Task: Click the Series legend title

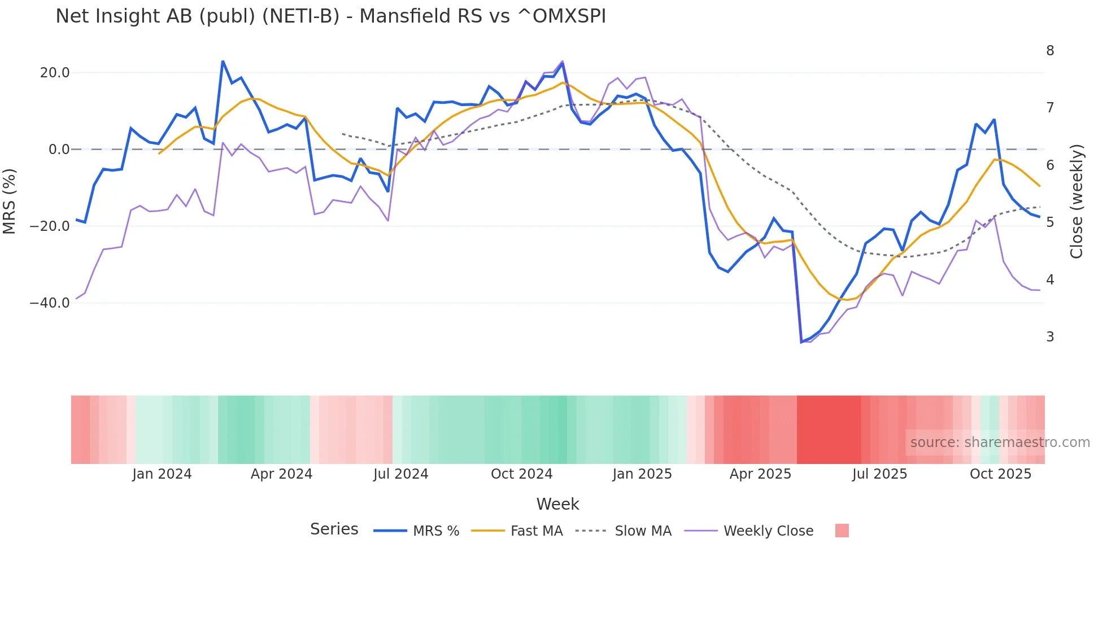Action: click(334, 529)
